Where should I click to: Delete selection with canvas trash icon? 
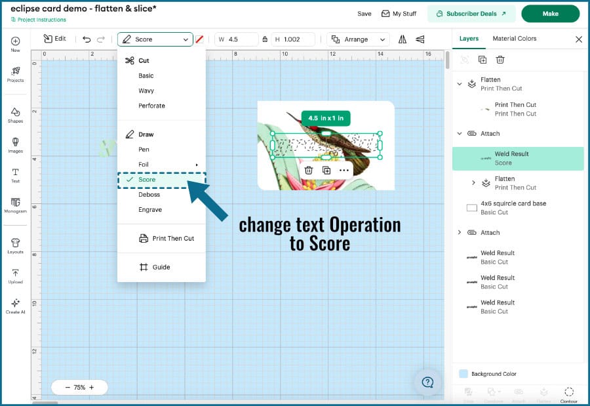tap(309, 171)
